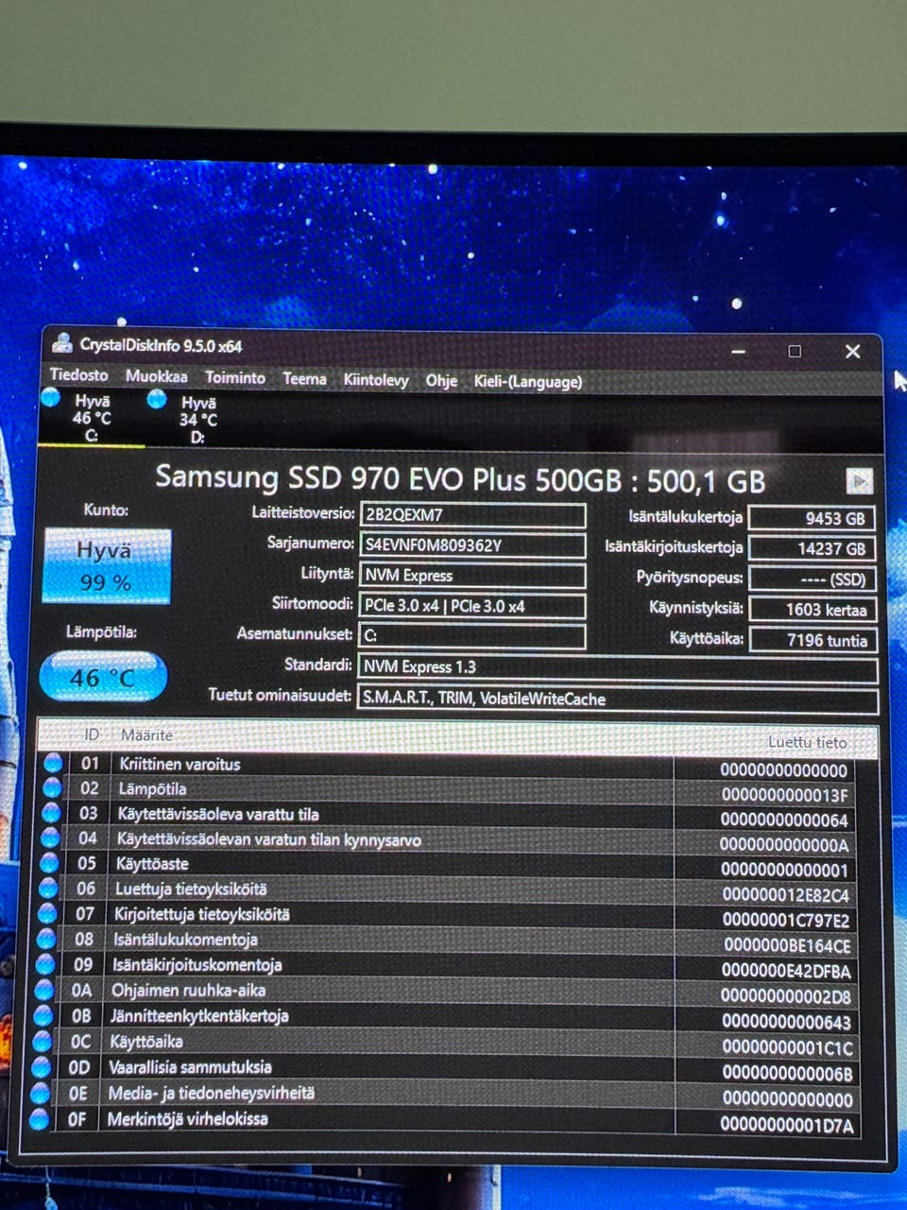Maximize the CrystalDiskInfo window

click(795, 351)
